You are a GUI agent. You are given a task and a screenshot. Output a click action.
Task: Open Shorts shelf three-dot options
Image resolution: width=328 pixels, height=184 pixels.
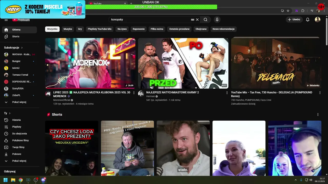(318, 114)
